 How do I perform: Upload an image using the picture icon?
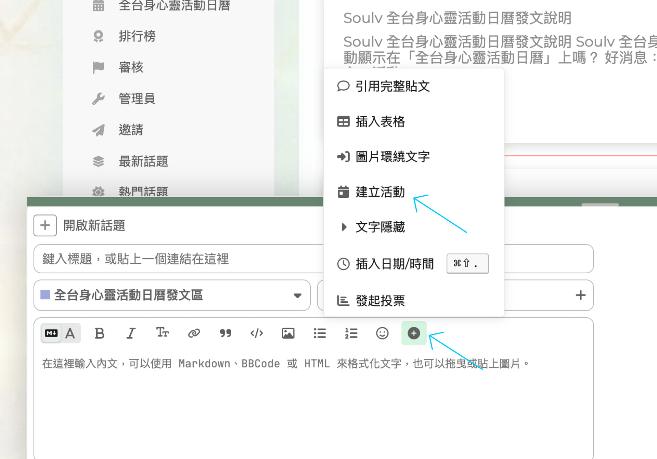(288, 333)
